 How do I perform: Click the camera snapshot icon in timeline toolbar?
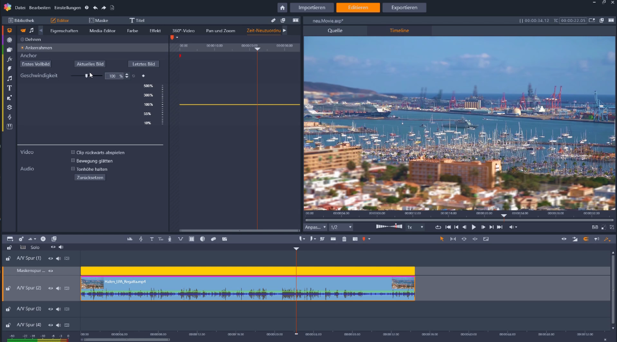(355, 239)
